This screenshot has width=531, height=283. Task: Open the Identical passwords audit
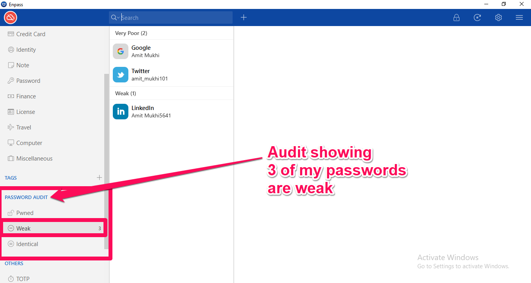coord(52,244)
